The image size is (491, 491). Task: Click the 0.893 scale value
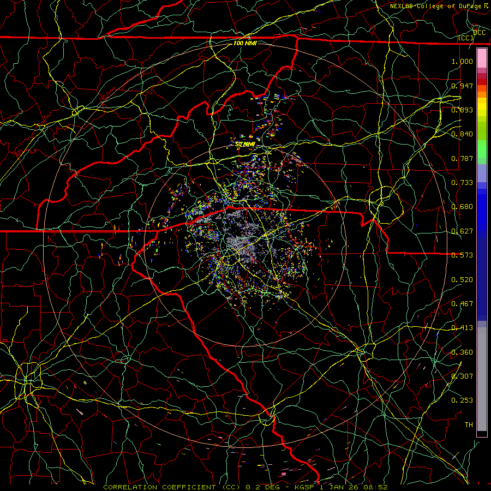point(462,110)
